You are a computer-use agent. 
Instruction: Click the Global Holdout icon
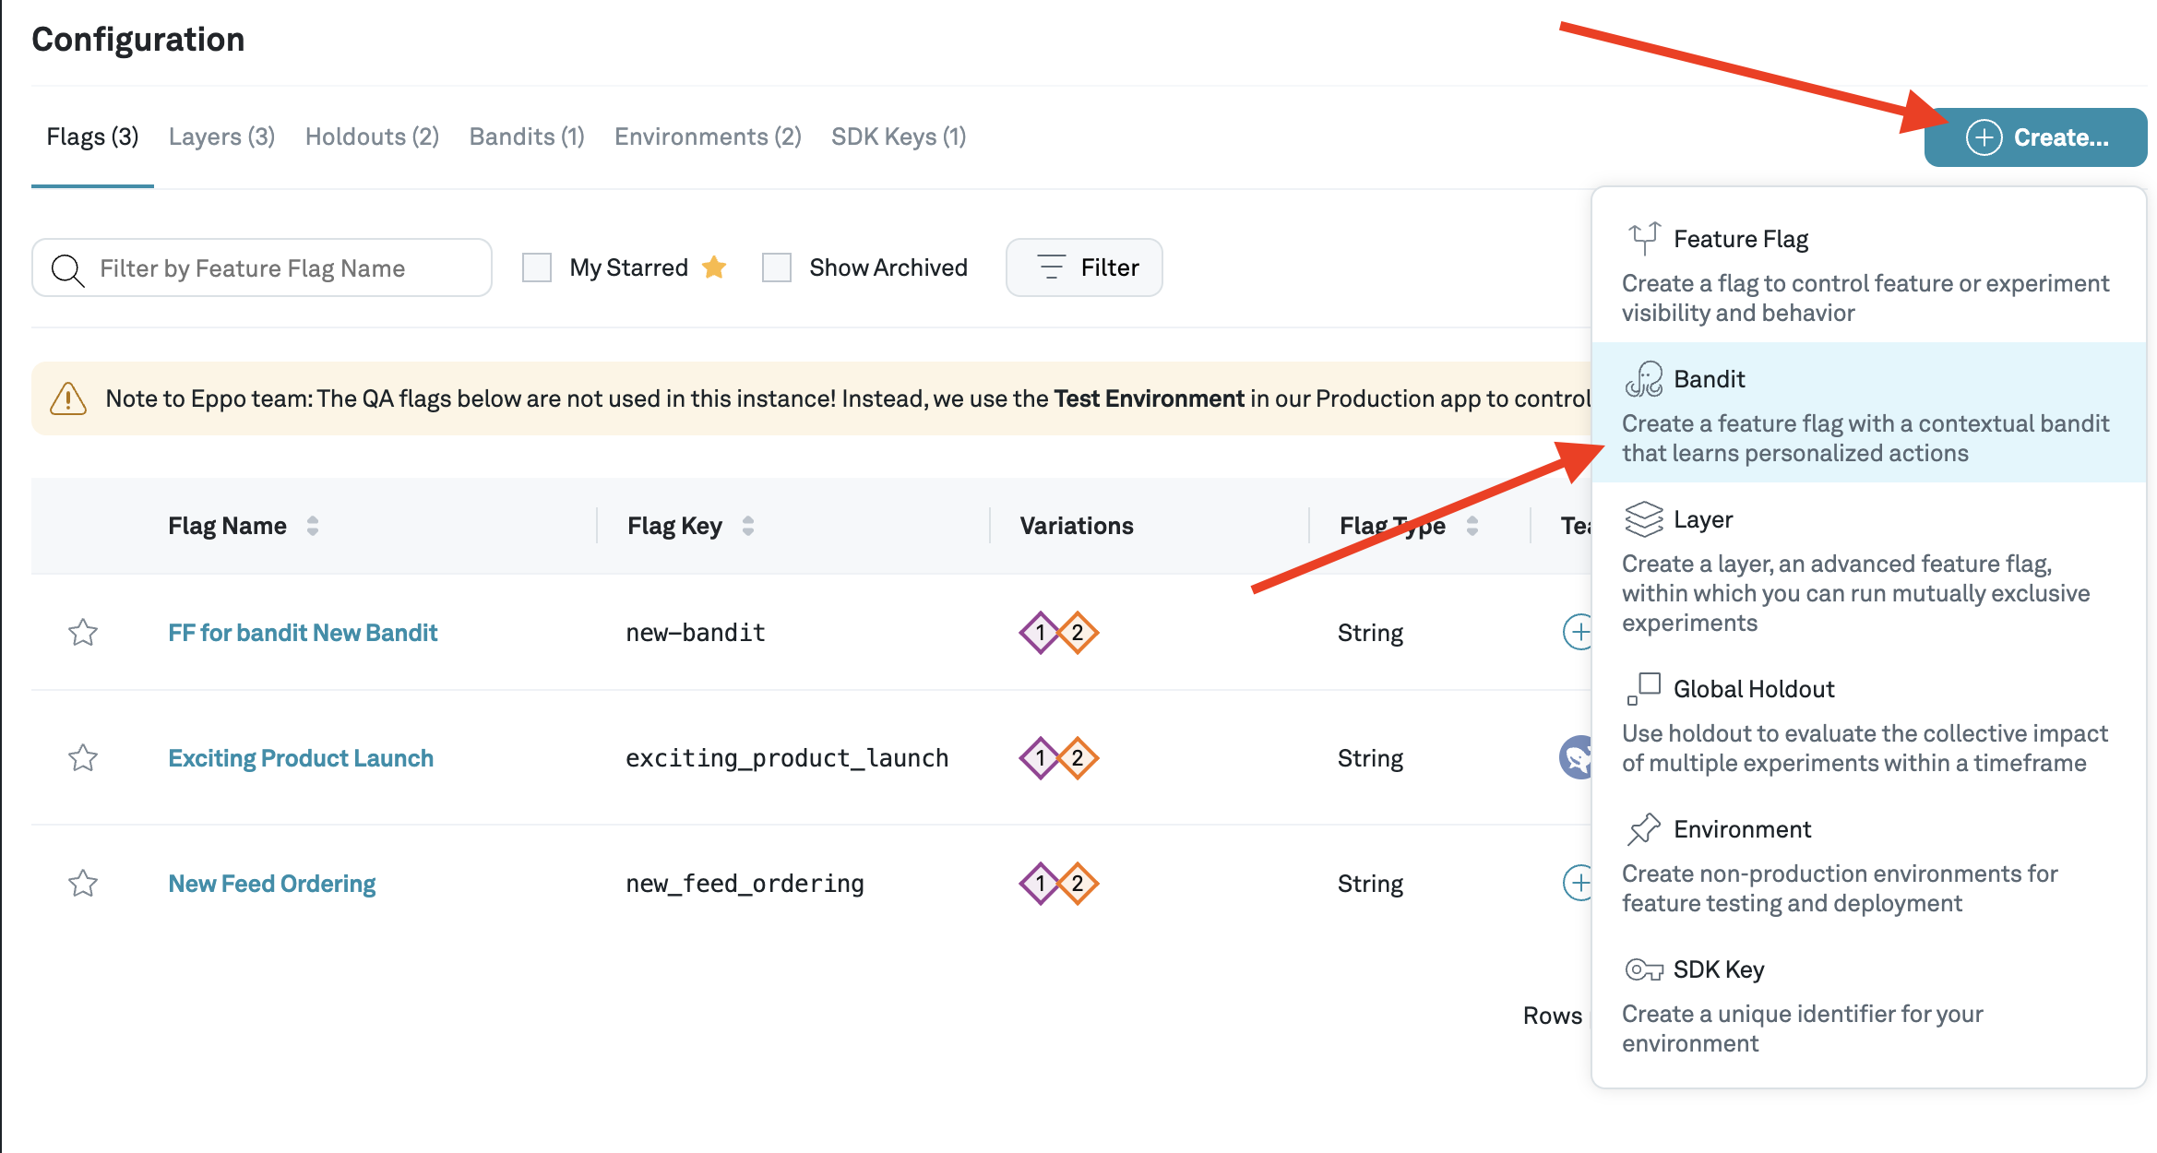pyautogui.click(x=1645, y=687)
